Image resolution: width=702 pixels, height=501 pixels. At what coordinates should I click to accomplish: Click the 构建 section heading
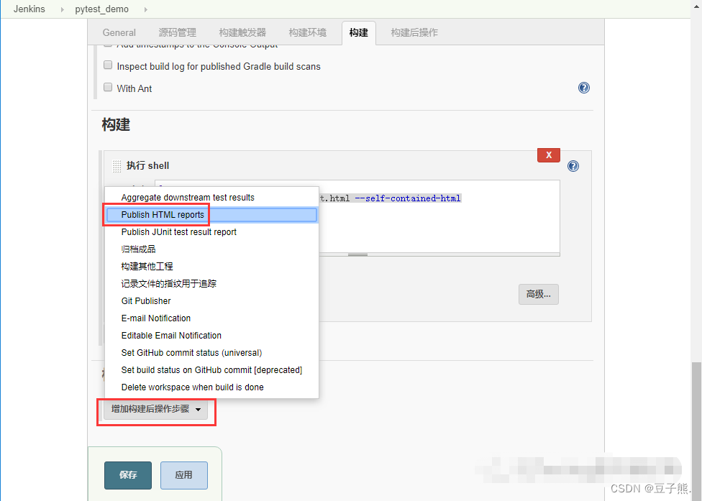click(116, 124)
